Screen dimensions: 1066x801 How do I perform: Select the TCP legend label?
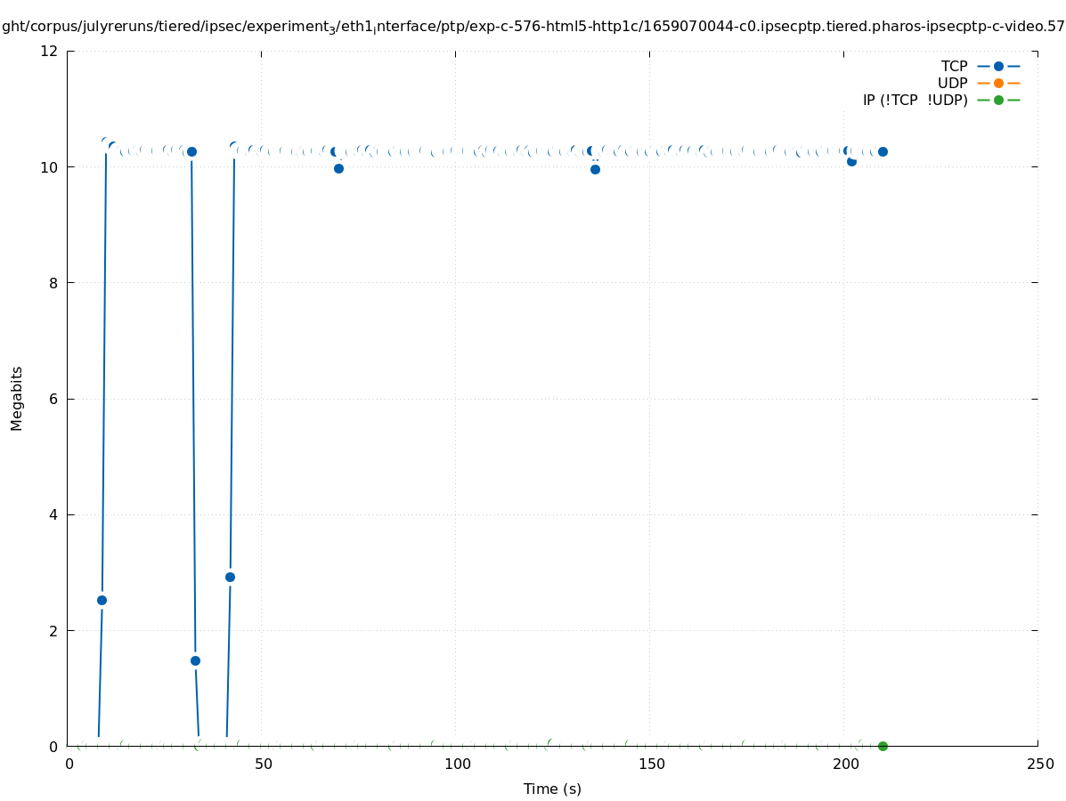click(x=954, y=66)
